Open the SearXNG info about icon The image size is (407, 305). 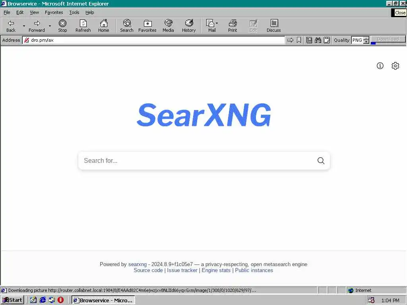point(380,66)
